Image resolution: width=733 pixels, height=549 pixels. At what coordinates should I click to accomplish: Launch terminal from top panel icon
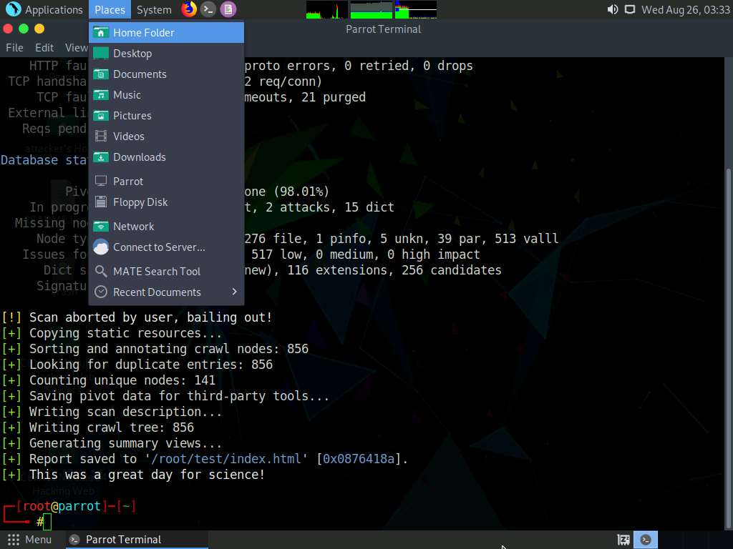208,9
